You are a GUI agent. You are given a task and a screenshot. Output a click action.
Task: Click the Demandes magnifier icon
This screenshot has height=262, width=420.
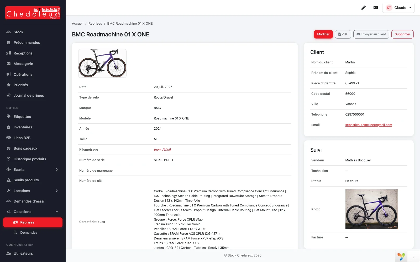point(15,232)
